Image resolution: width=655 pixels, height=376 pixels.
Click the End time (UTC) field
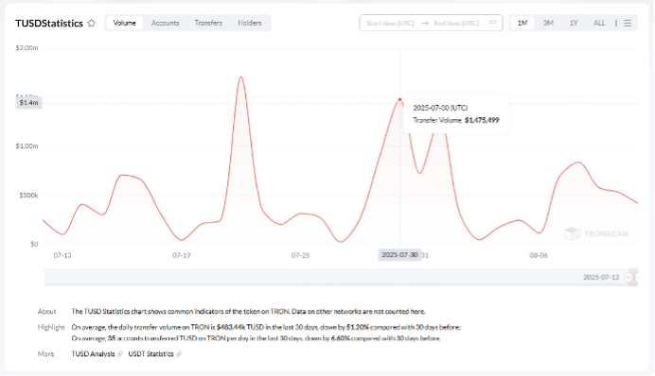(x=456, y=24)
